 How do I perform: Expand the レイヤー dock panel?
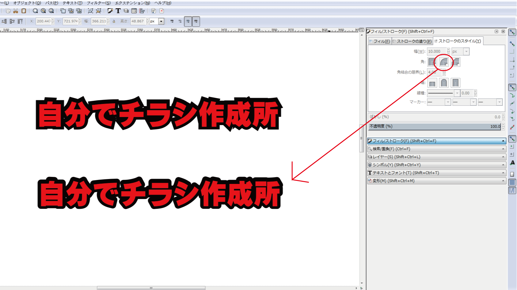(436, 157)
